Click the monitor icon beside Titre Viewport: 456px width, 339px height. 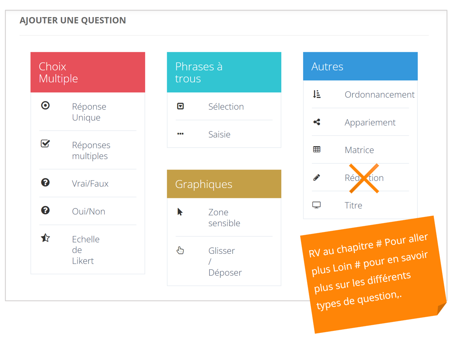tap(317, 205)
